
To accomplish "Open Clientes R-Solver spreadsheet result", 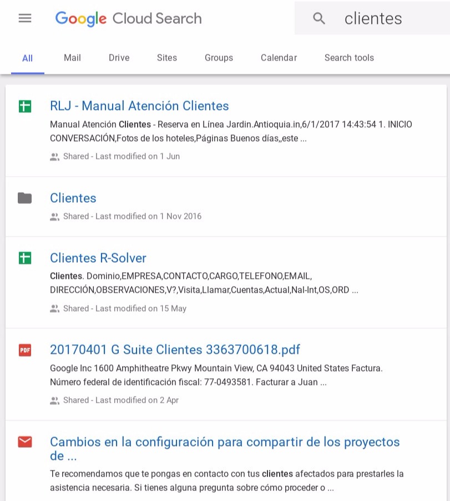I will 98,258.
